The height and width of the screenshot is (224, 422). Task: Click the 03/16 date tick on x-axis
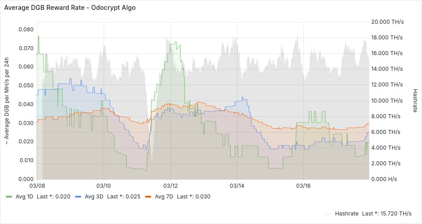[x=304, y=185]
